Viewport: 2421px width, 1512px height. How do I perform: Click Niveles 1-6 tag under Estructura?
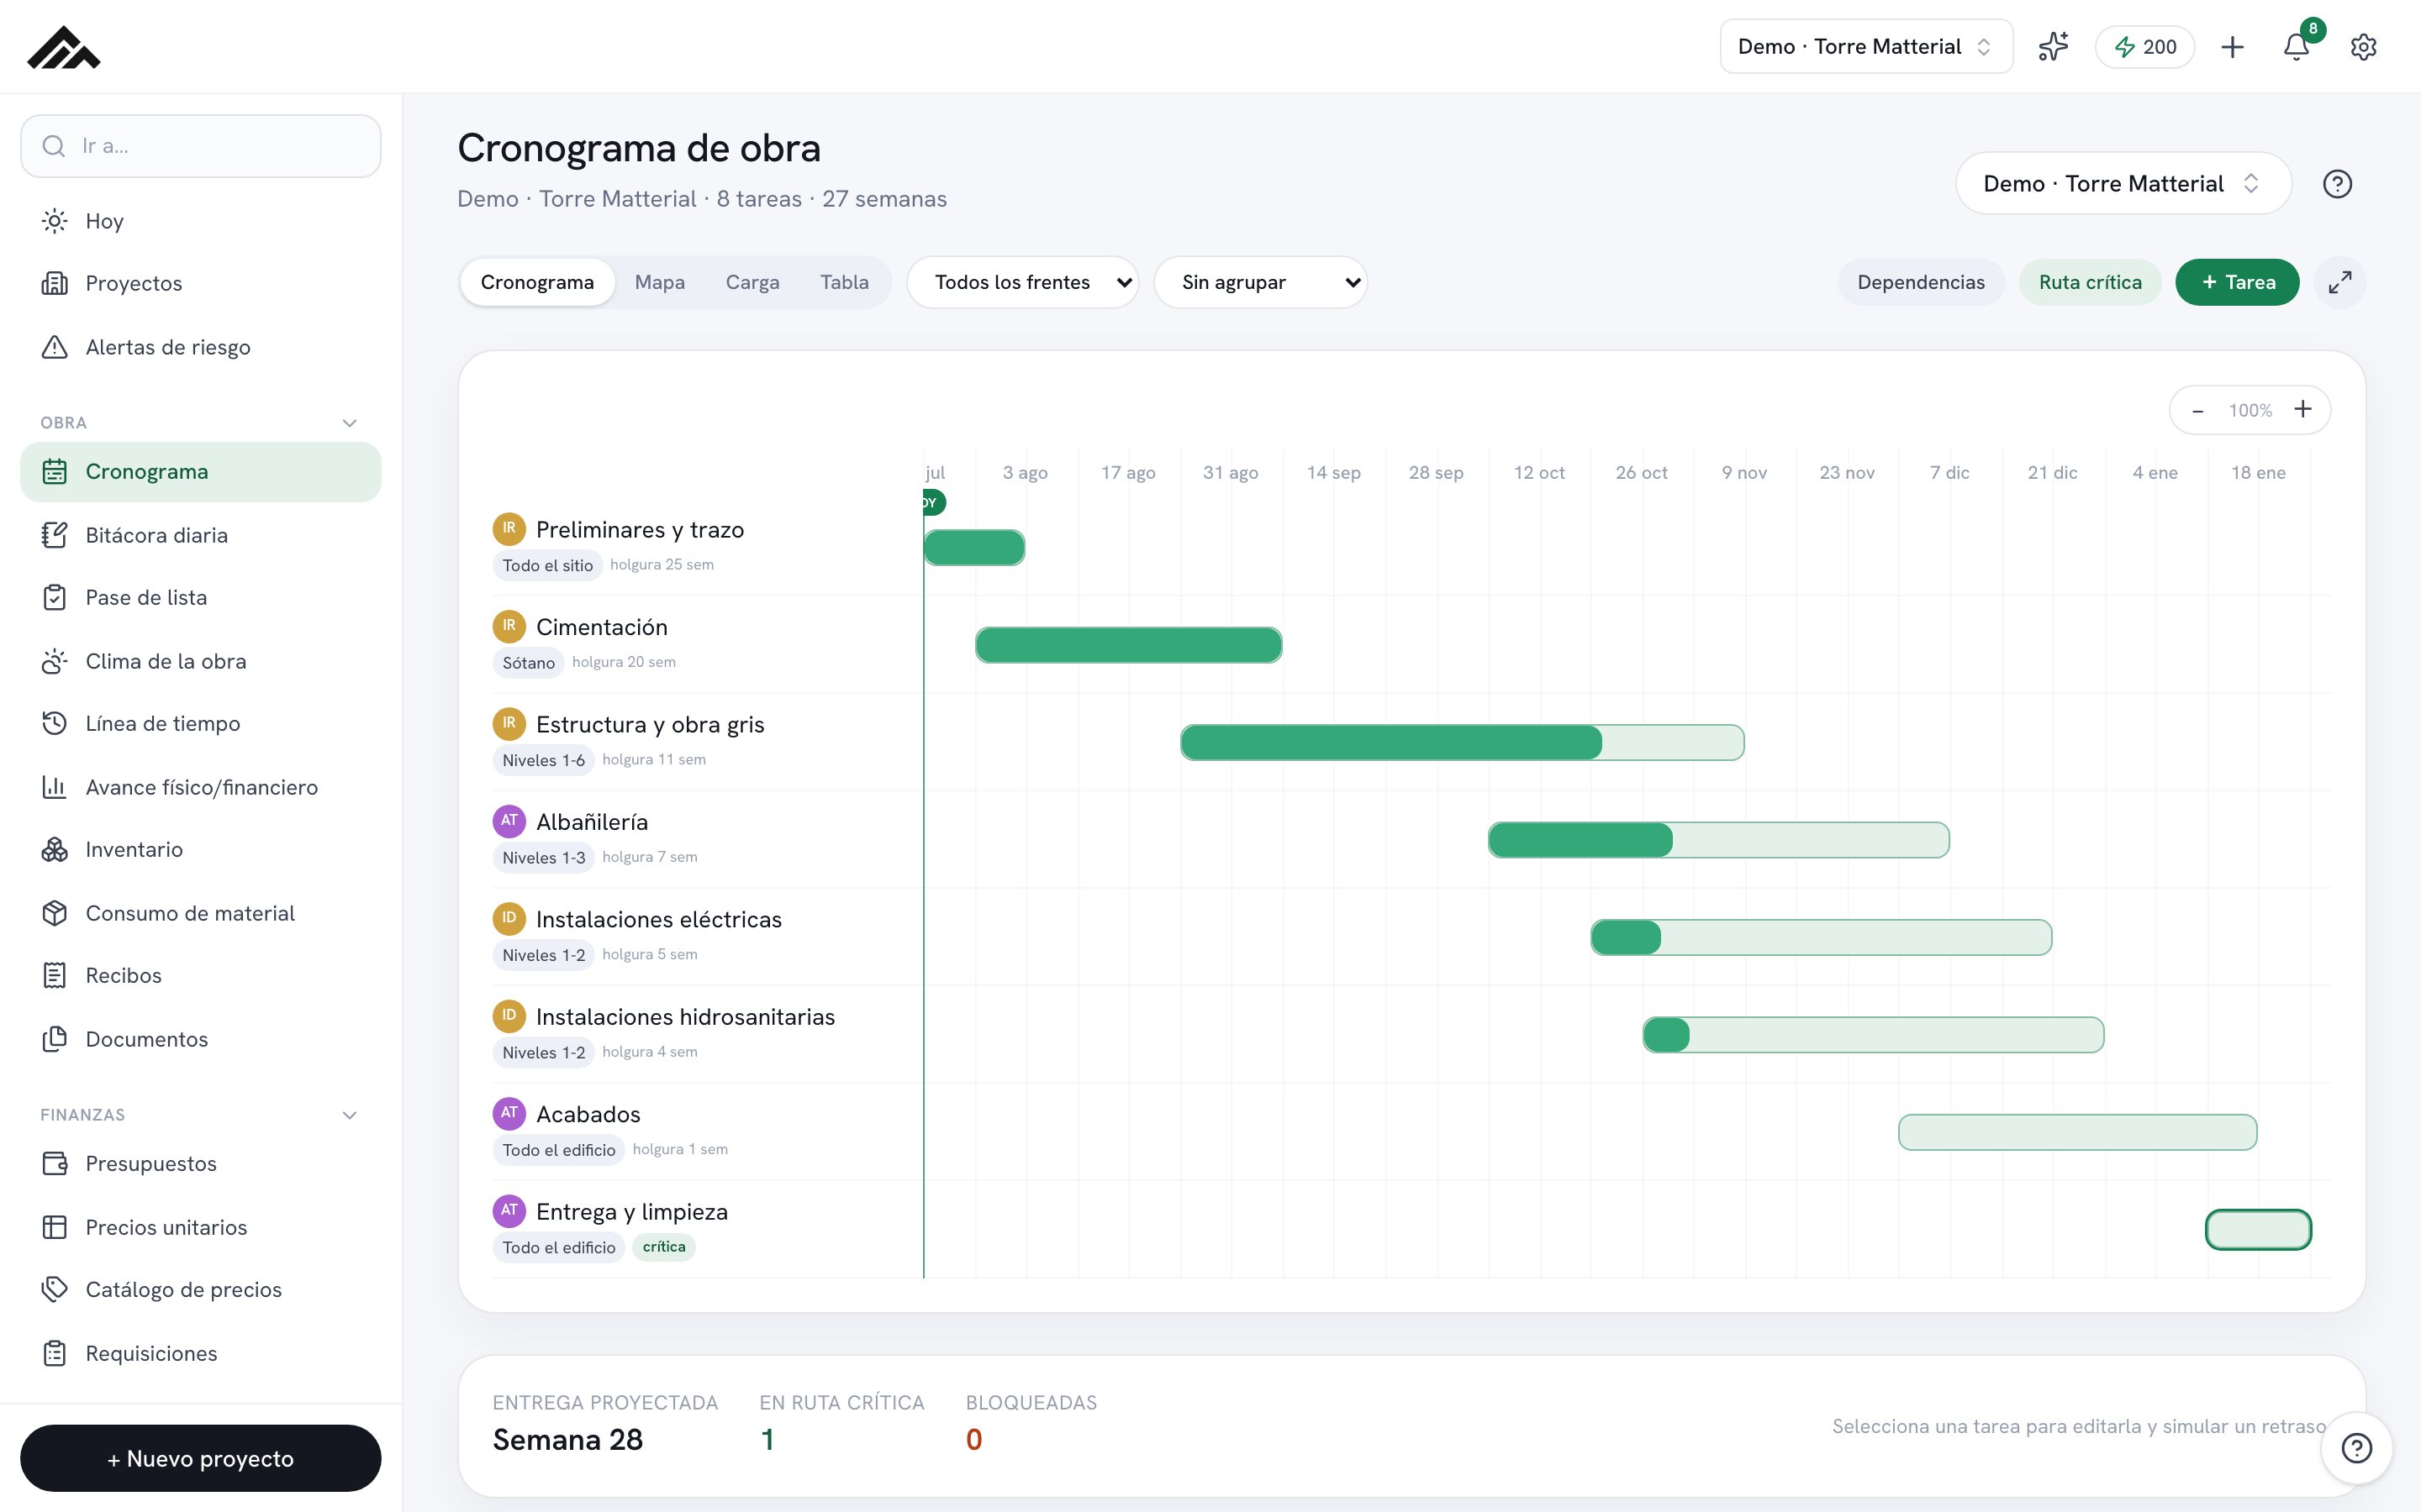pos(543,760)
